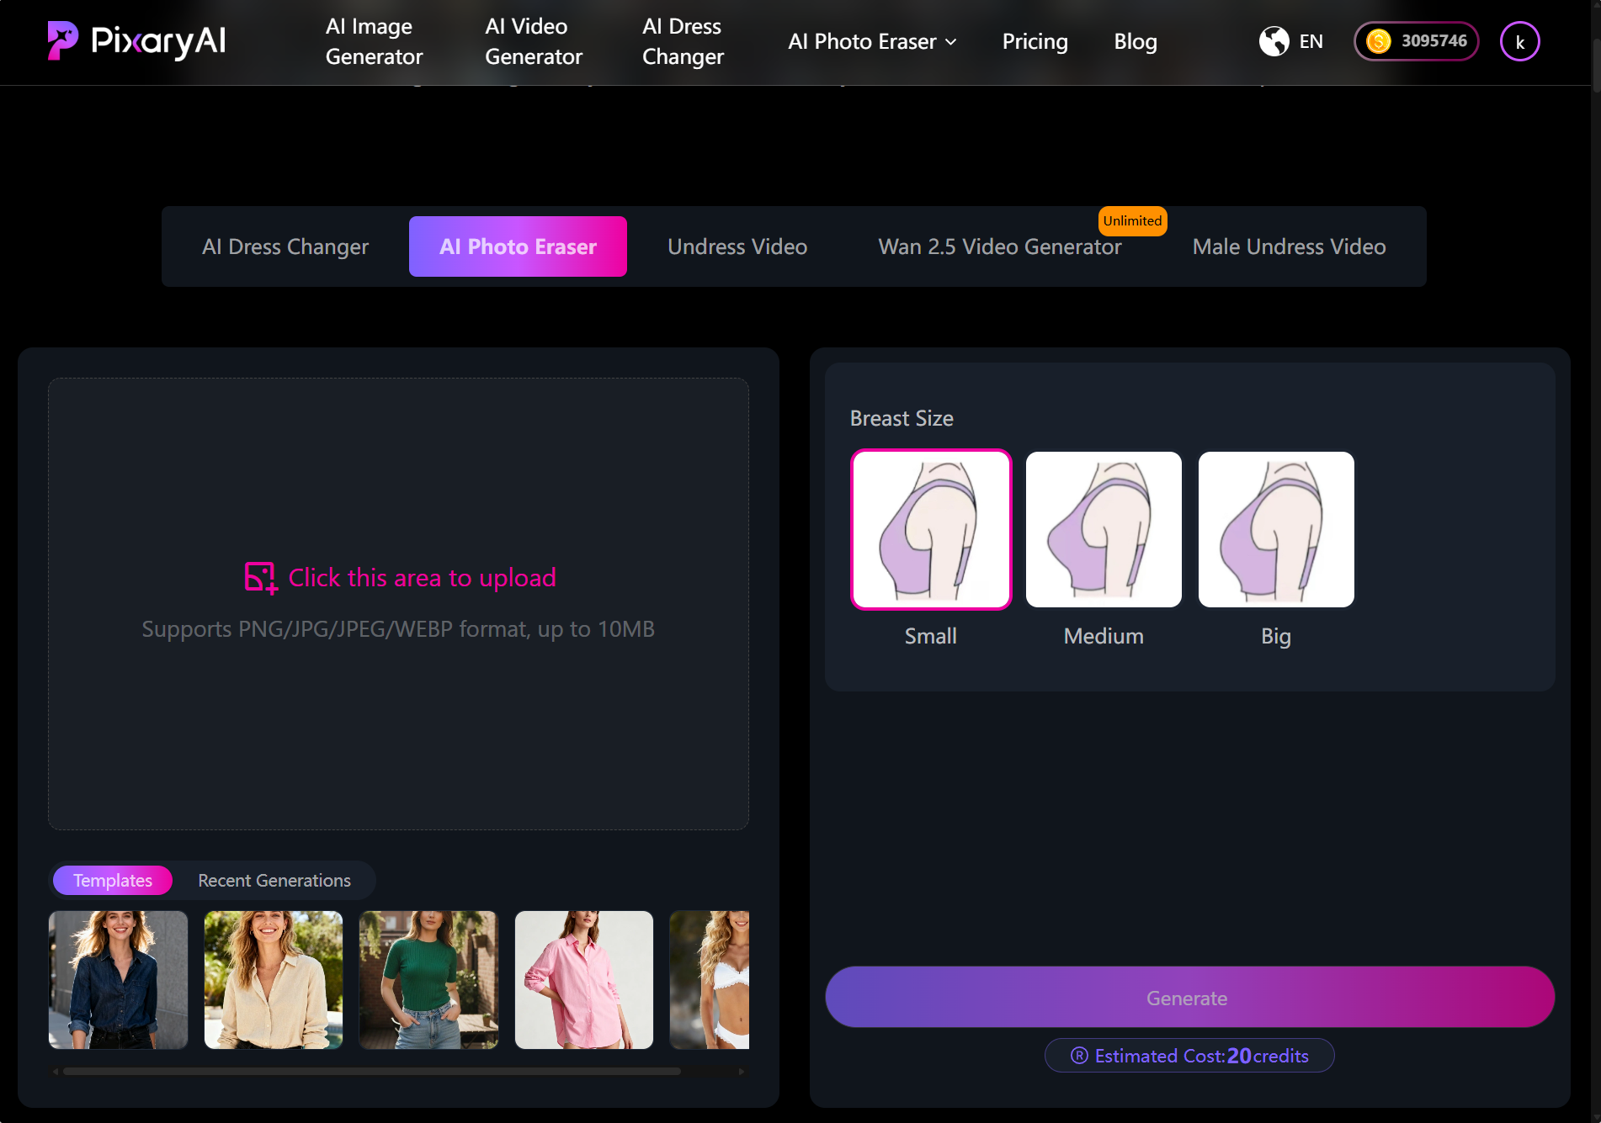
Task: Click the templates horizontal scrollbar
Action: (x=371, y=1072)
